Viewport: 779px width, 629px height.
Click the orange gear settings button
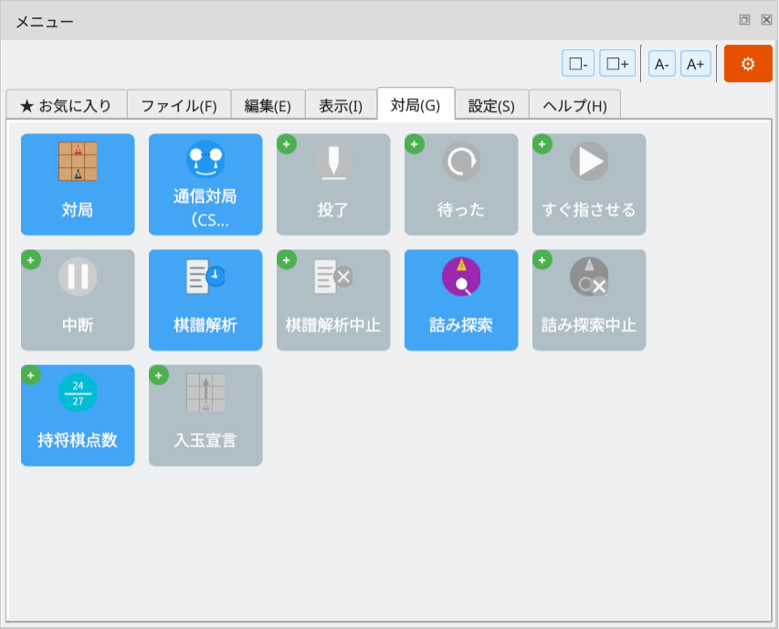(748, 64)
